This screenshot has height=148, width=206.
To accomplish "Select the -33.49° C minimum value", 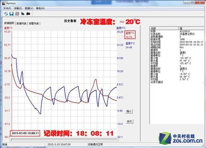I will pyautogui.click(x=185, y=58).
